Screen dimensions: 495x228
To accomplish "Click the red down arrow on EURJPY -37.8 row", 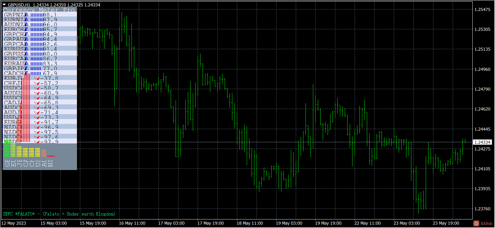I will [37, 78].
